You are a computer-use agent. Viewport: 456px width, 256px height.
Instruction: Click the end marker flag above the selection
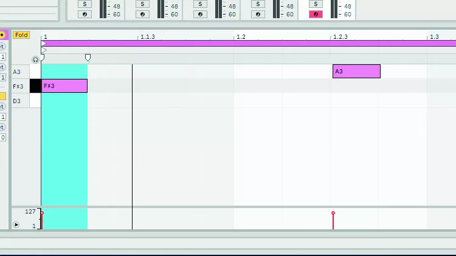[88, 58]
